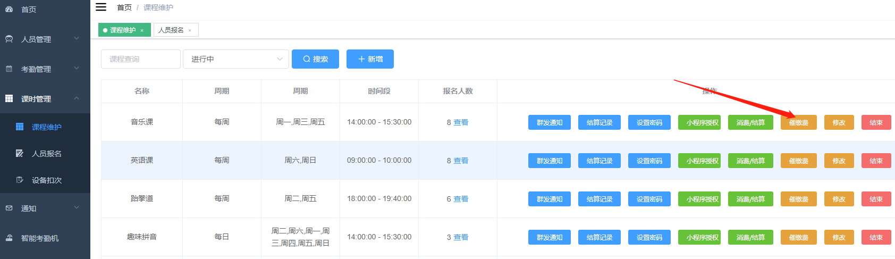Image resolution: width=895 pixels, height=259 pixels.
Task: Click 查看 link for 英语课
Action: (x=461, y=161)
